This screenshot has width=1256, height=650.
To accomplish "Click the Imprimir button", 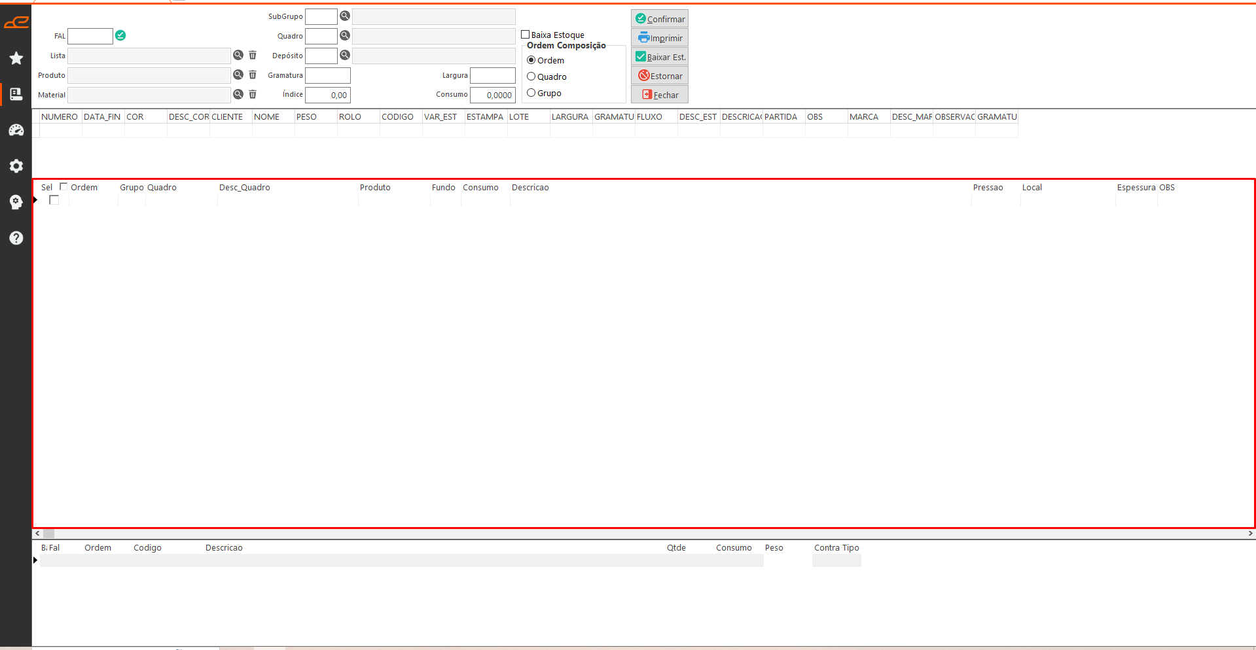I will tap(660, 38).
